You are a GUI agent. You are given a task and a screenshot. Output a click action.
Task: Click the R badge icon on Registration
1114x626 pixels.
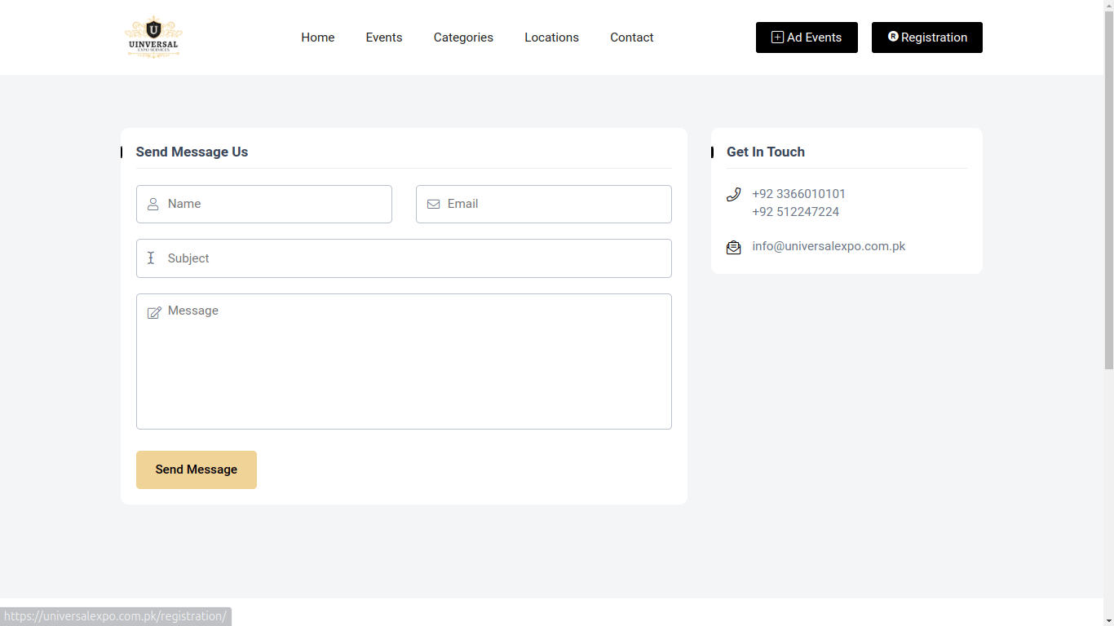(x=893, y=37)
